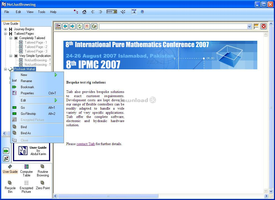Open the View menu
Viewport: 275px width, 200px height.
[x=30, y=12]
